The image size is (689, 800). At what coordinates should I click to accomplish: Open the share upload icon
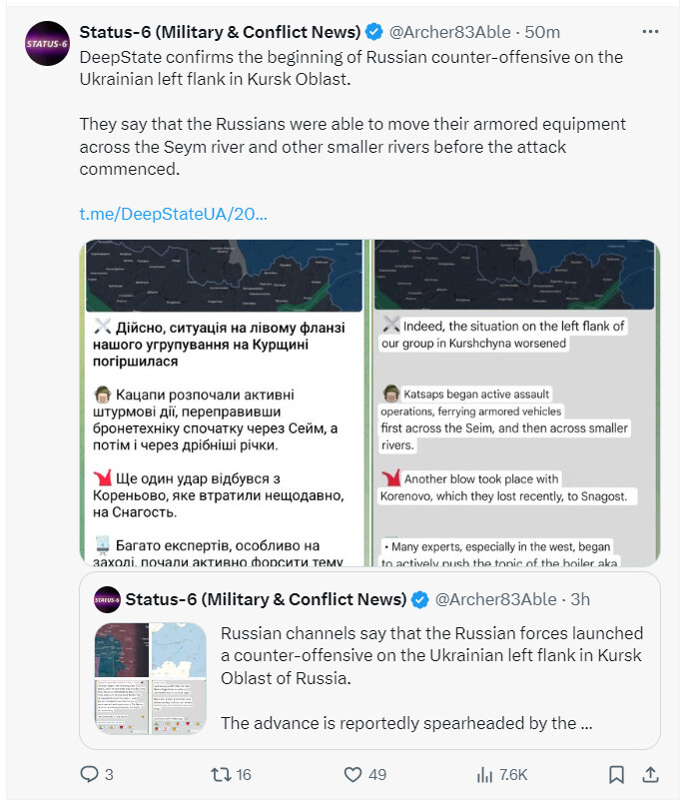coord(650,774)
